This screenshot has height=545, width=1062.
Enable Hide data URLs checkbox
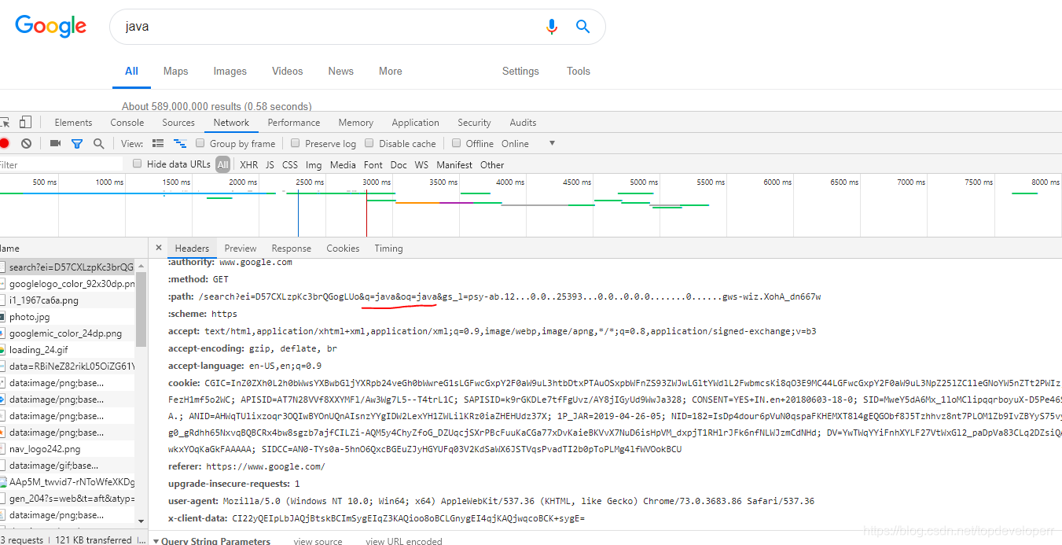point(138,164)
